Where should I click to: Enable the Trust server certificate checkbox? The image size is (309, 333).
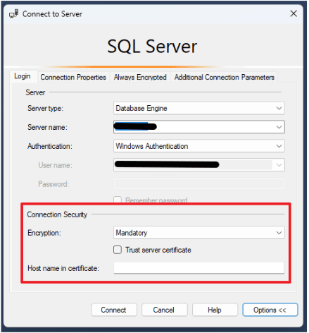(118, 250)
